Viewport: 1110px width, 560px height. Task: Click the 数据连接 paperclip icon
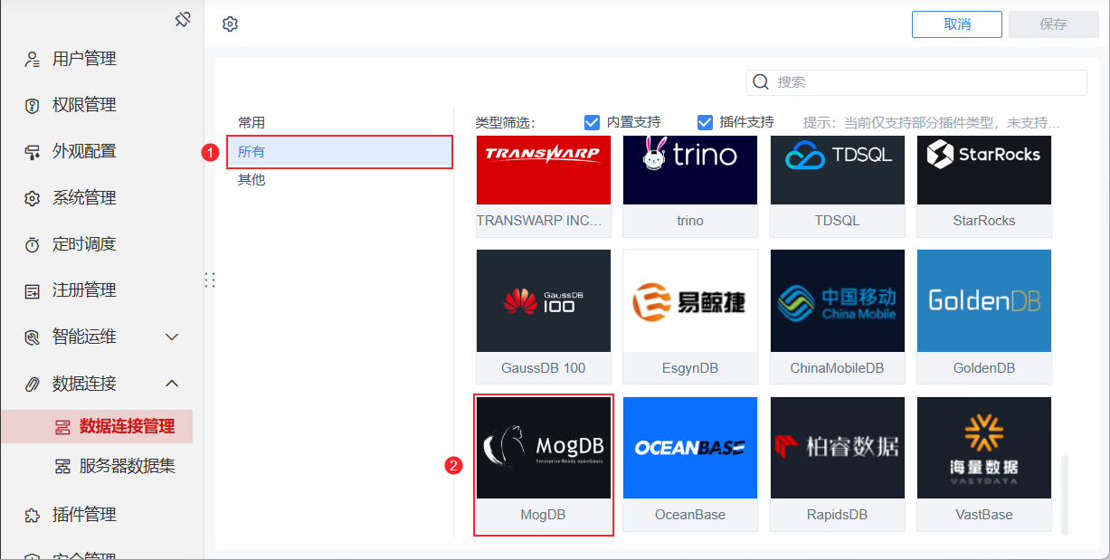coord(33,384)
